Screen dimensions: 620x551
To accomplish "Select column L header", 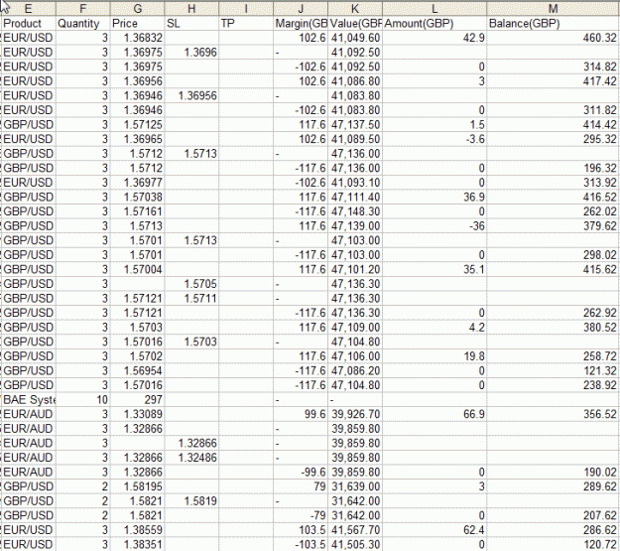I will point(434,8).
